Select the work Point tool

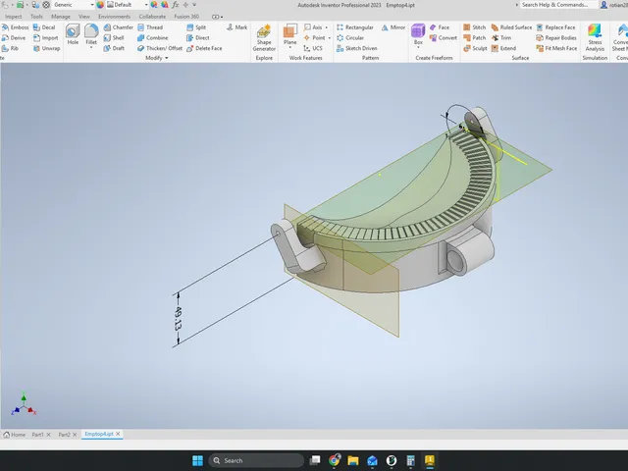[x=314, y=37]
